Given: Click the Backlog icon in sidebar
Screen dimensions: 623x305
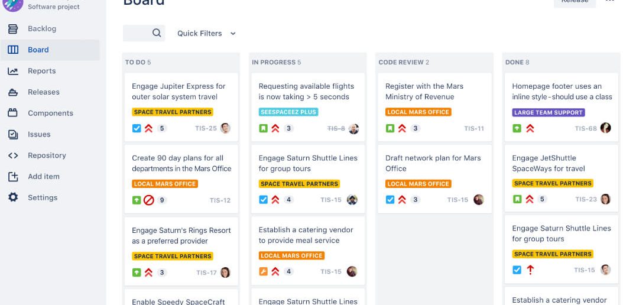Looking at the screenshot, I should (13, 29).
